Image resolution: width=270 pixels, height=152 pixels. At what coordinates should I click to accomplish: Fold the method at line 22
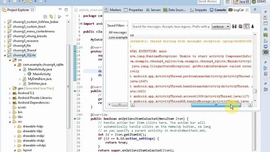[x=81, y=87]
